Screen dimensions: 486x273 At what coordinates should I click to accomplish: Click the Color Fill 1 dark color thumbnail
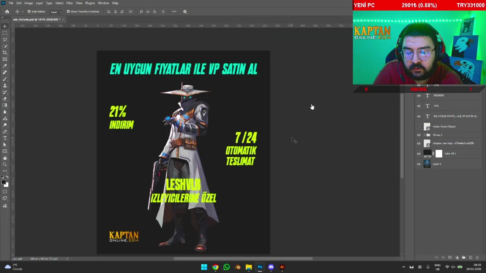click(x=427, y=154)
